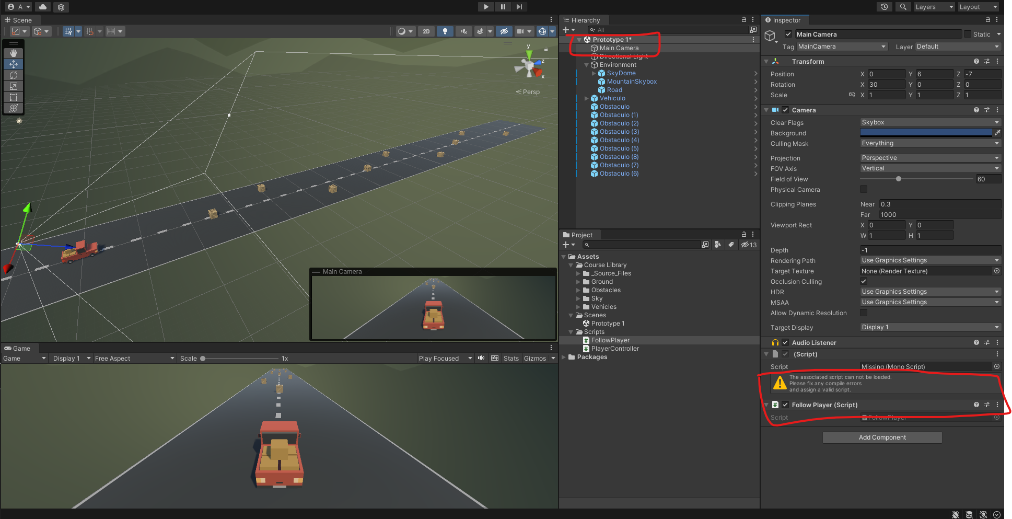Open the Clear Flags dropdown
This screenshot has width=1012, height=519.
930,122
